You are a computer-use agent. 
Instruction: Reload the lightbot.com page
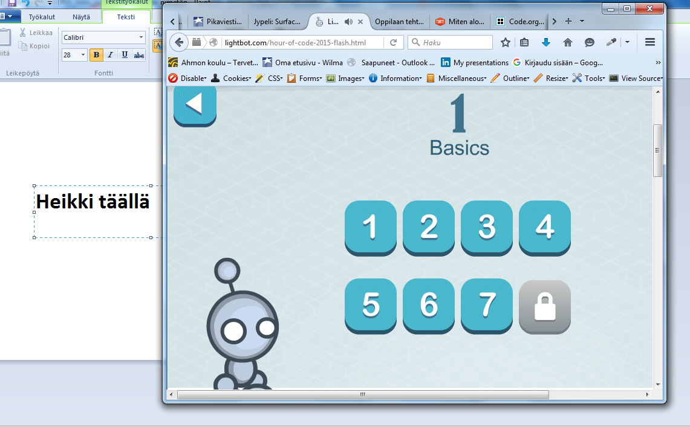(x=393, y=42)
